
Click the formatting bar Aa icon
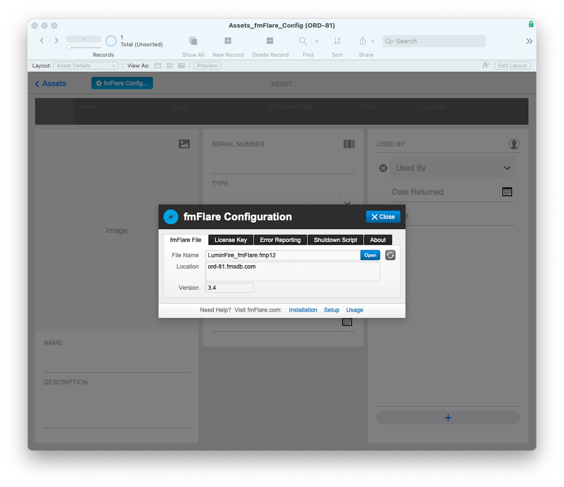click(x=486, y=65)
